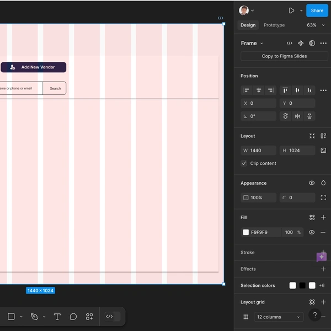The image size is (331, 331).
Task: Select the black selection color swatch
Action: (x=302, y=285)
